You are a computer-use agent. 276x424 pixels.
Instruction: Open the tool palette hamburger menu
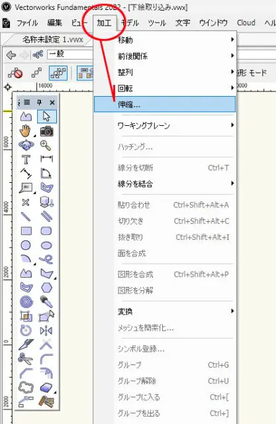26,102
